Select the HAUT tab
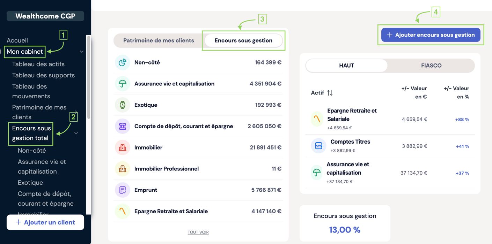The width and height of the screenshot is (492, 244). (x=346, y=65)
